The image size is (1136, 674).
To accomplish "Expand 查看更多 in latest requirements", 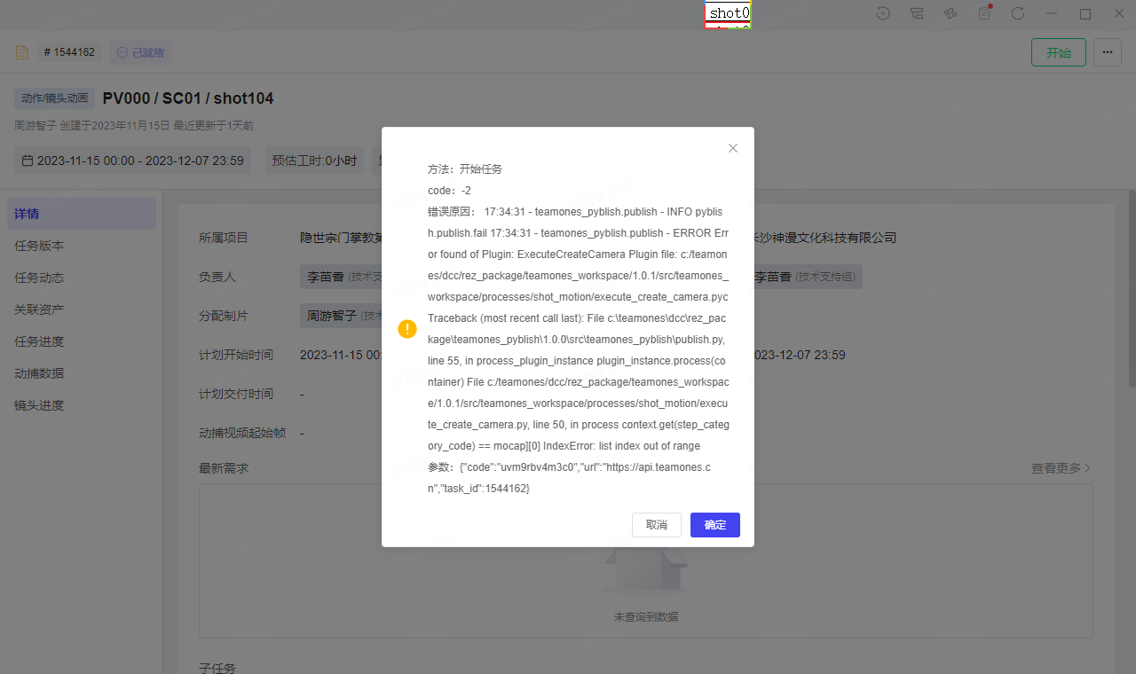I will tap(1061, 468).
